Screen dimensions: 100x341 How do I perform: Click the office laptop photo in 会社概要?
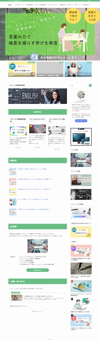pyautogui.click(x=38, y=246)
